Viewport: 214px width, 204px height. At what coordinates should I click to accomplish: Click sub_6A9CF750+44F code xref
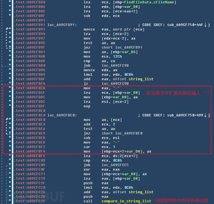point(185,25)
